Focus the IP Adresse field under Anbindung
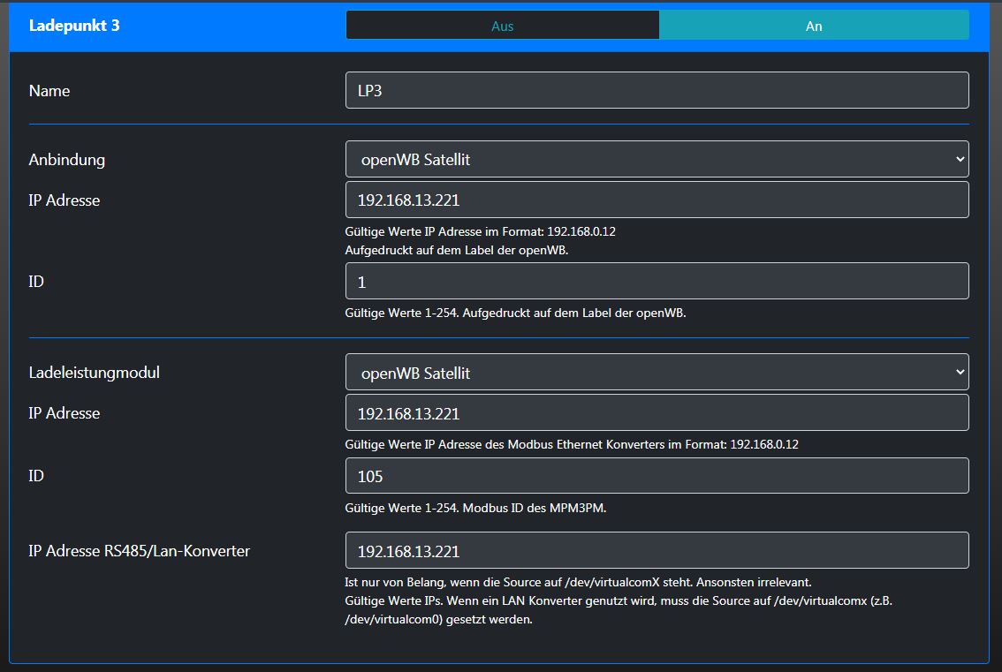This screenshot has width=1002, height=672. coord(657,200)
